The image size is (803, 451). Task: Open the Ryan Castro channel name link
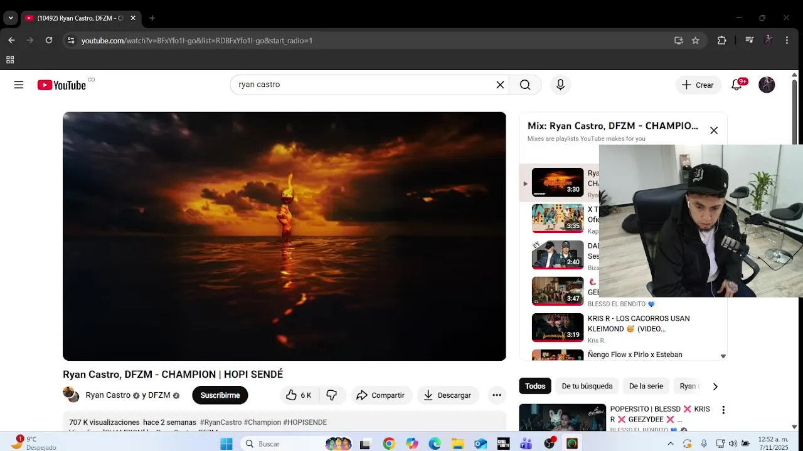[x=108, y=395]
